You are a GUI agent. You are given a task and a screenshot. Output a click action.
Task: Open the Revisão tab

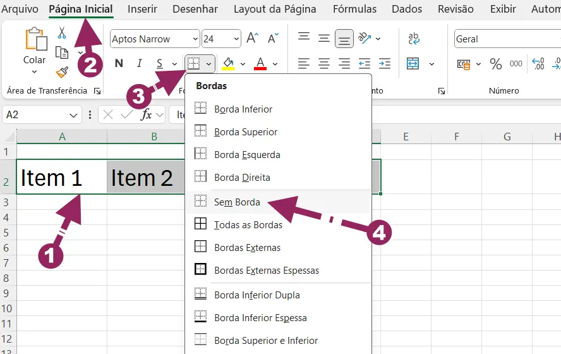455,9
